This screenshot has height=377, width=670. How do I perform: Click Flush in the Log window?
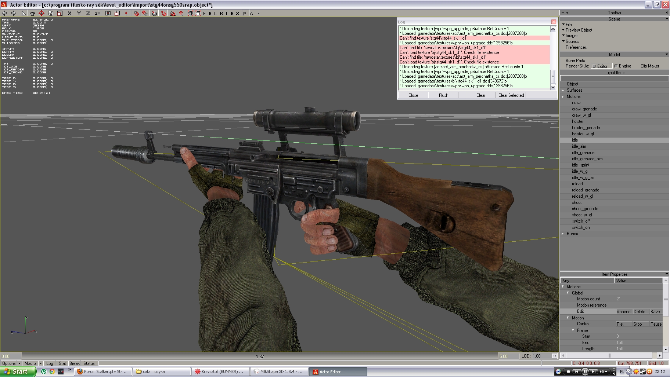pos(443,95)
